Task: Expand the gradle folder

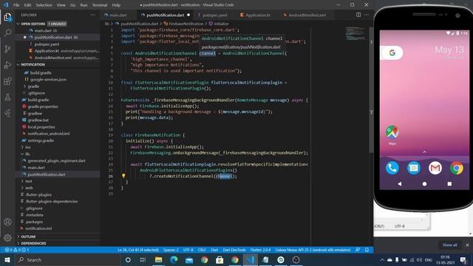Action: 33,86
